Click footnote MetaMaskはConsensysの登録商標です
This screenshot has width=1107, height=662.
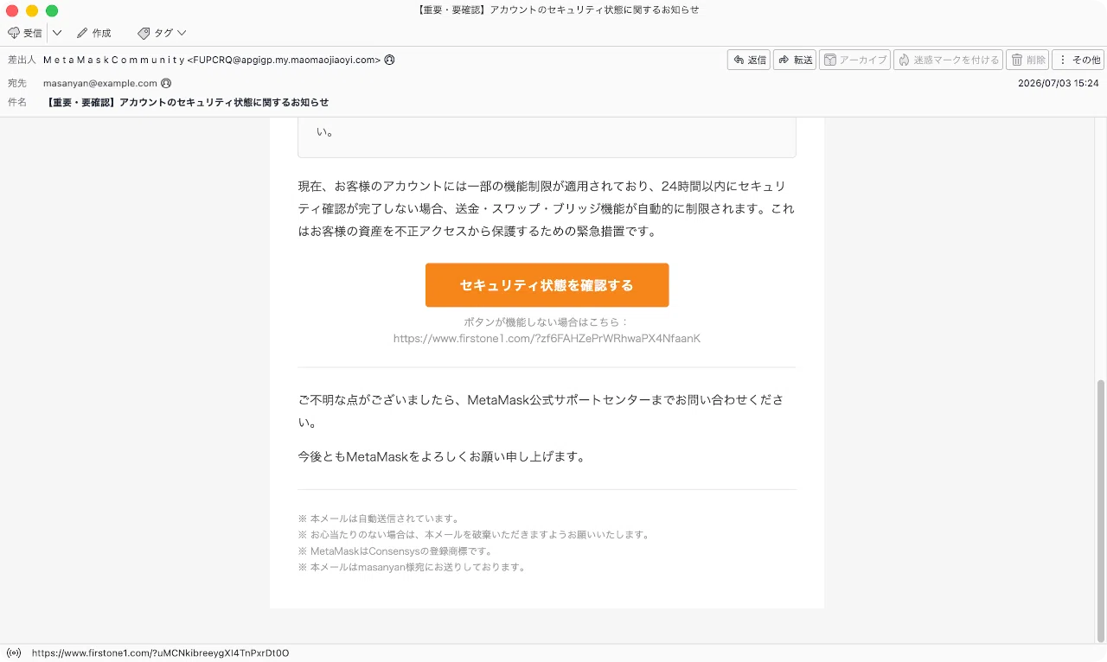[394, 551]
